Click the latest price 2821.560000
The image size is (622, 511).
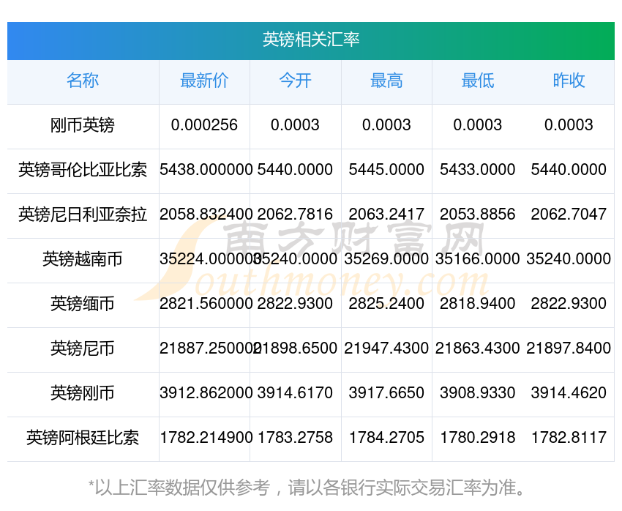pos(206,304)
